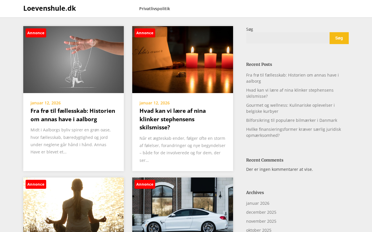Click the Annonce badge on candles image
The width and height of the screenshot is (372, 232).
145,33
